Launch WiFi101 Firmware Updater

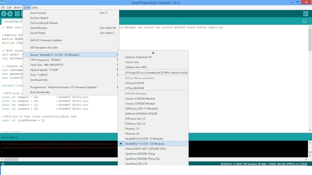pos(71,40)
